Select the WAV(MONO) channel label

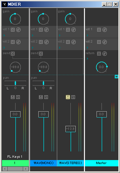(44, 163)
